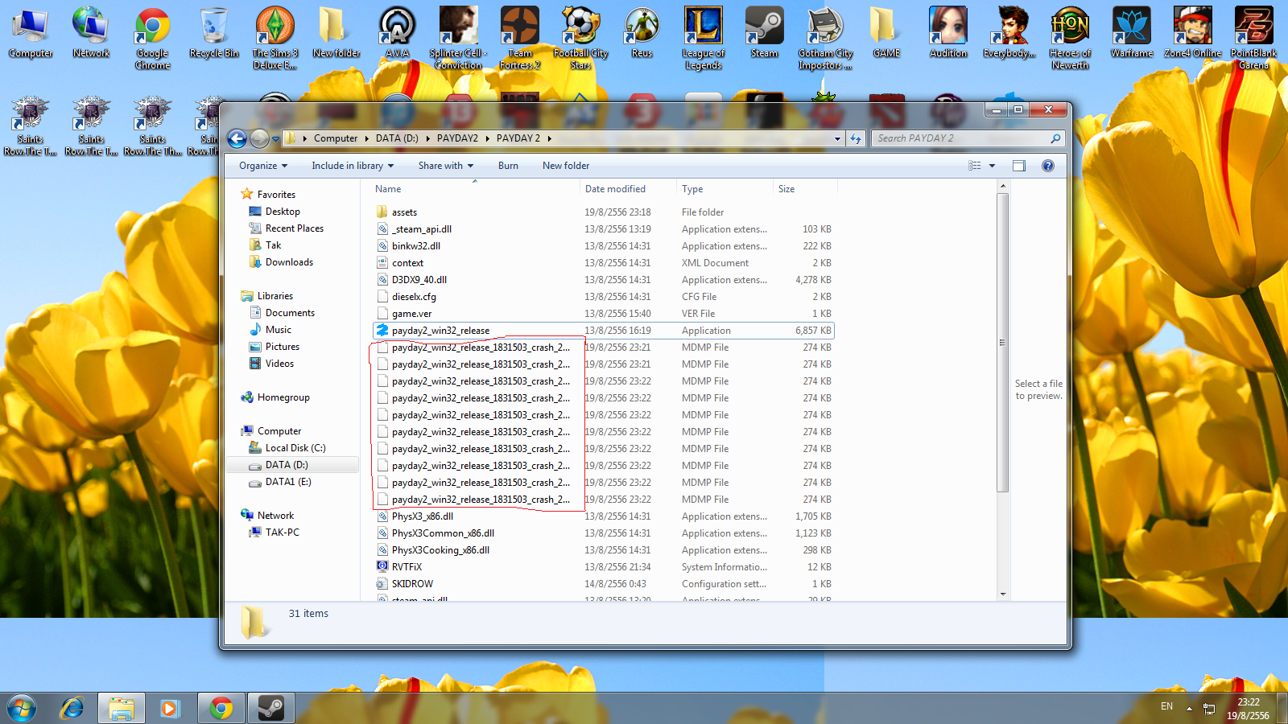This screenshot has height=724, width=1288.
Task: Select DATA1 (E:) drive in navigation pane
Action: pos(288,482)
